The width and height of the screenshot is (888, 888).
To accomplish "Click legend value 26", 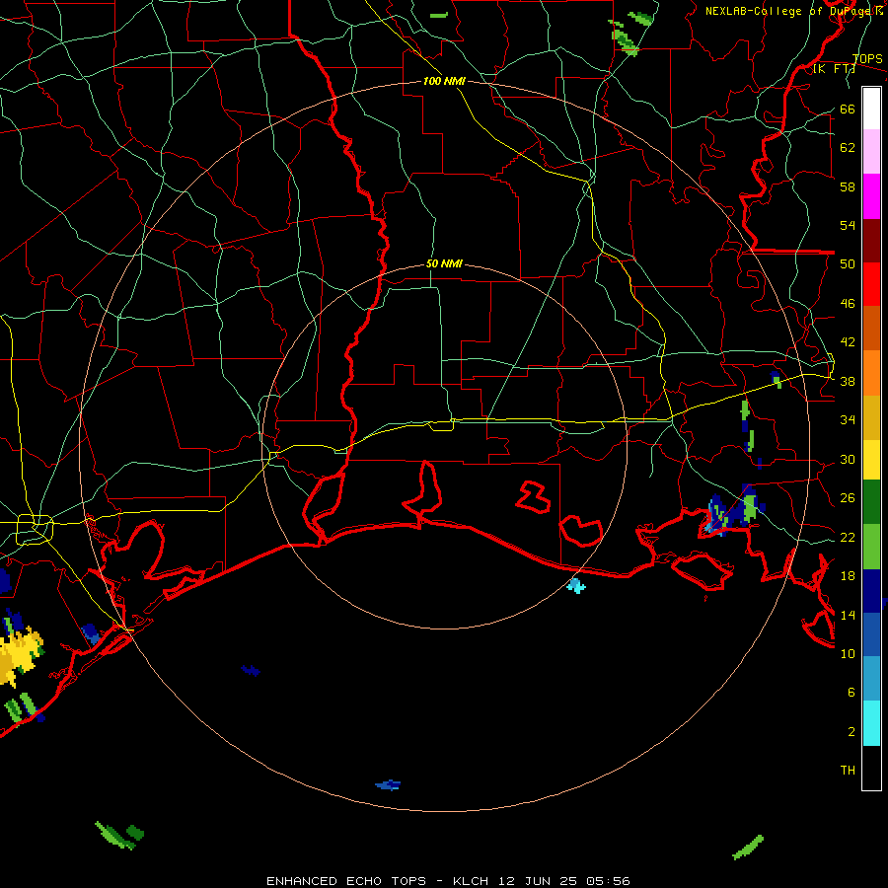I will tap(848, 498).
